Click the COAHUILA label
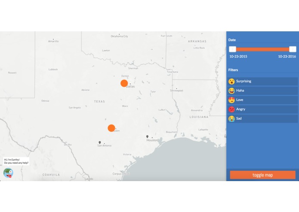Screen dimensions: 299x212 [x=51, y=175]
